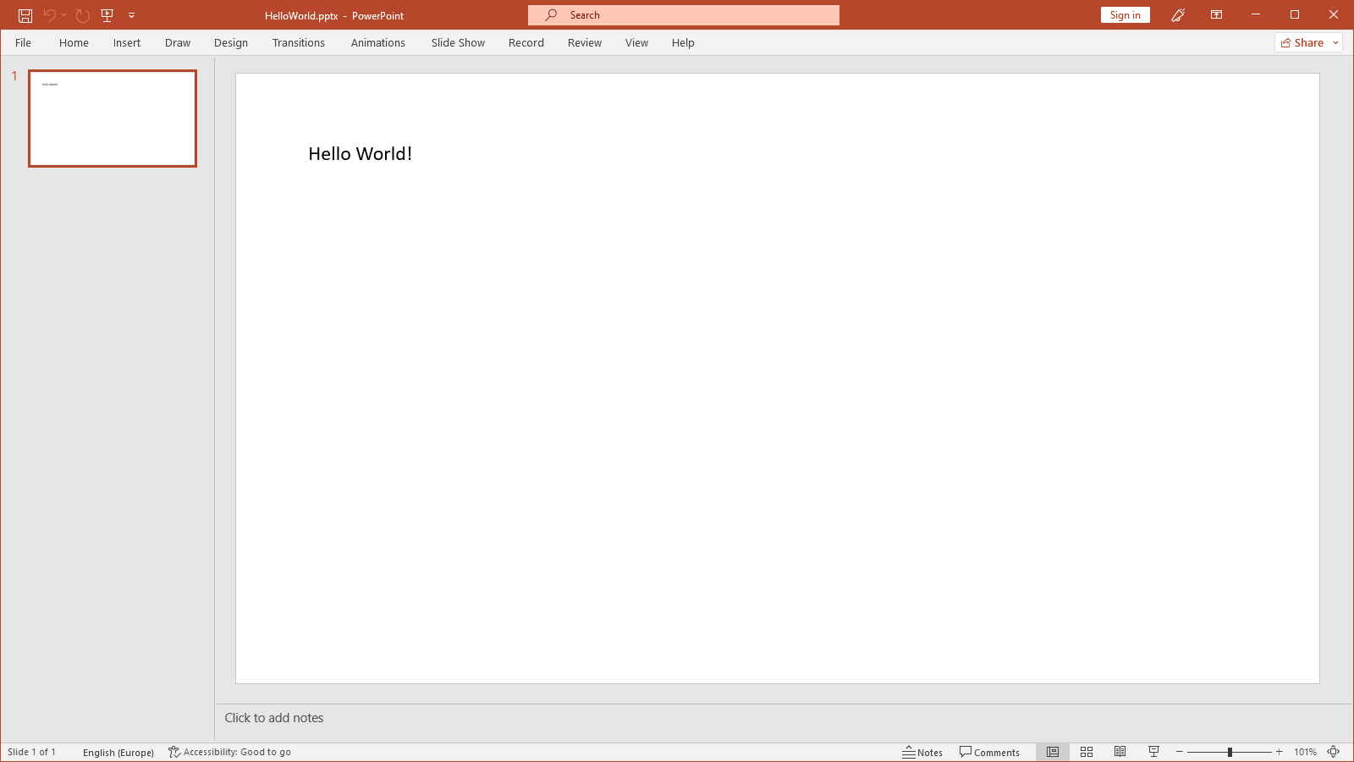Switch to Reading View in status bar
The height and width of the screenshot is (762, 1354).
[x=1120, y=752]
